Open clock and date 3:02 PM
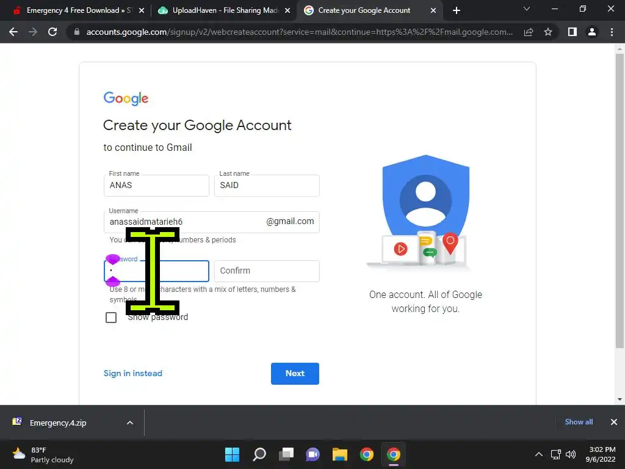 [601, 454]
